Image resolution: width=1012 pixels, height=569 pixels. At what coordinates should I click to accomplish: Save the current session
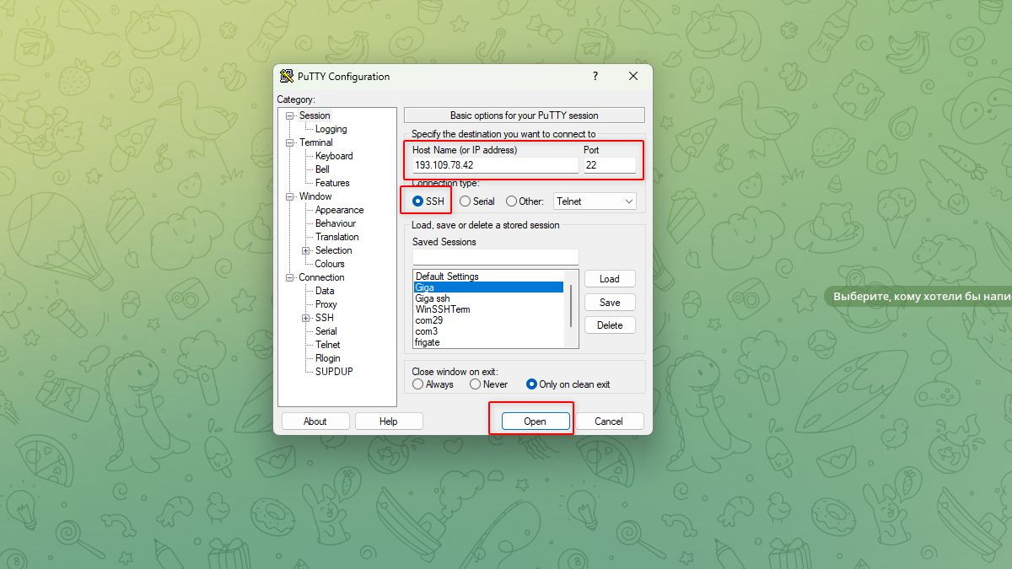coord(610,303)
